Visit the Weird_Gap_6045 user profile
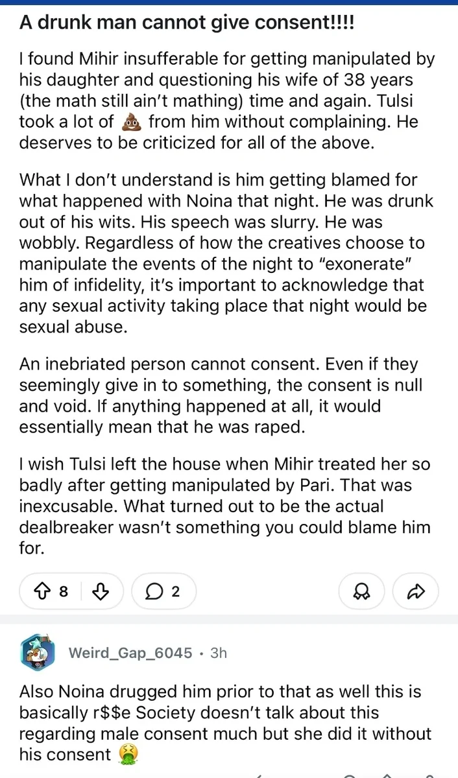This screenshot has width=458, height=778. pyautogui.click(x=130, y=652)
